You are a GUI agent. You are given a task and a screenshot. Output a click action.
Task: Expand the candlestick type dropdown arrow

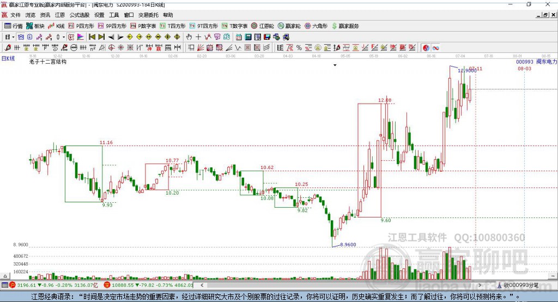[64, 37]
